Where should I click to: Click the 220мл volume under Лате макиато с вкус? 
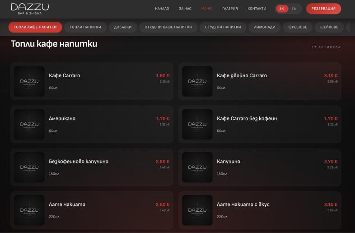coord(222,217)
